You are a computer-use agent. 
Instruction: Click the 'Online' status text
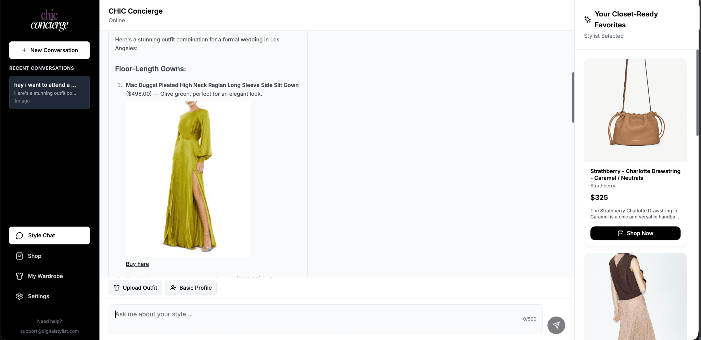[x=117, y=21]
